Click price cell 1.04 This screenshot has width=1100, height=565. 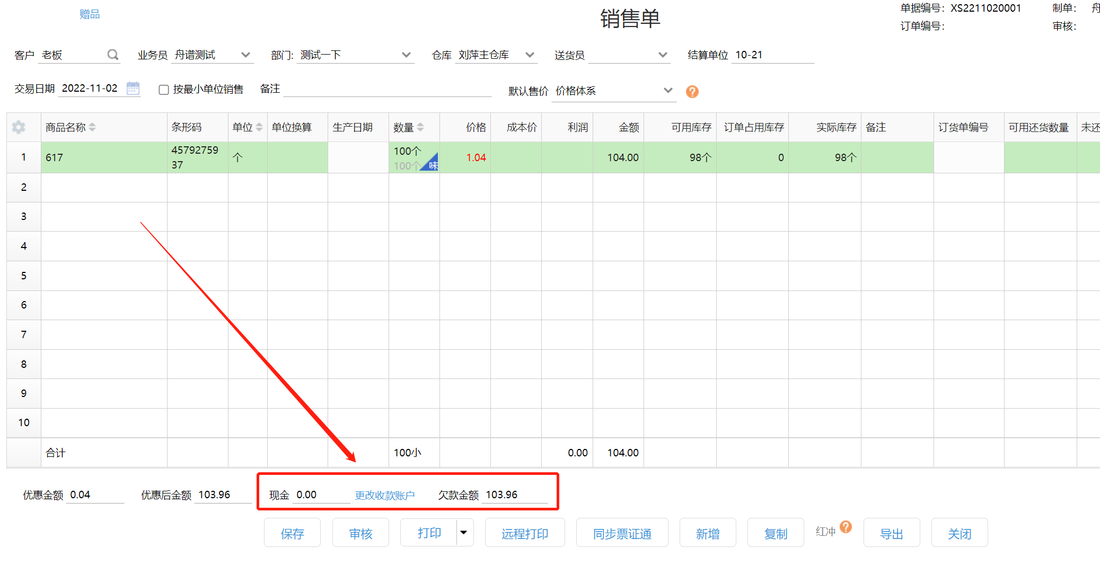(x=465, y=157)
